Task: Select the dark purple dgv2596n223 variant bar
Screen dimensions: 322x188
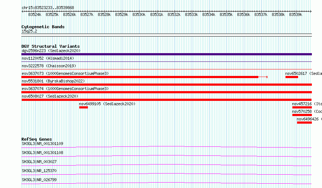Action: click(x=166, y=54)
